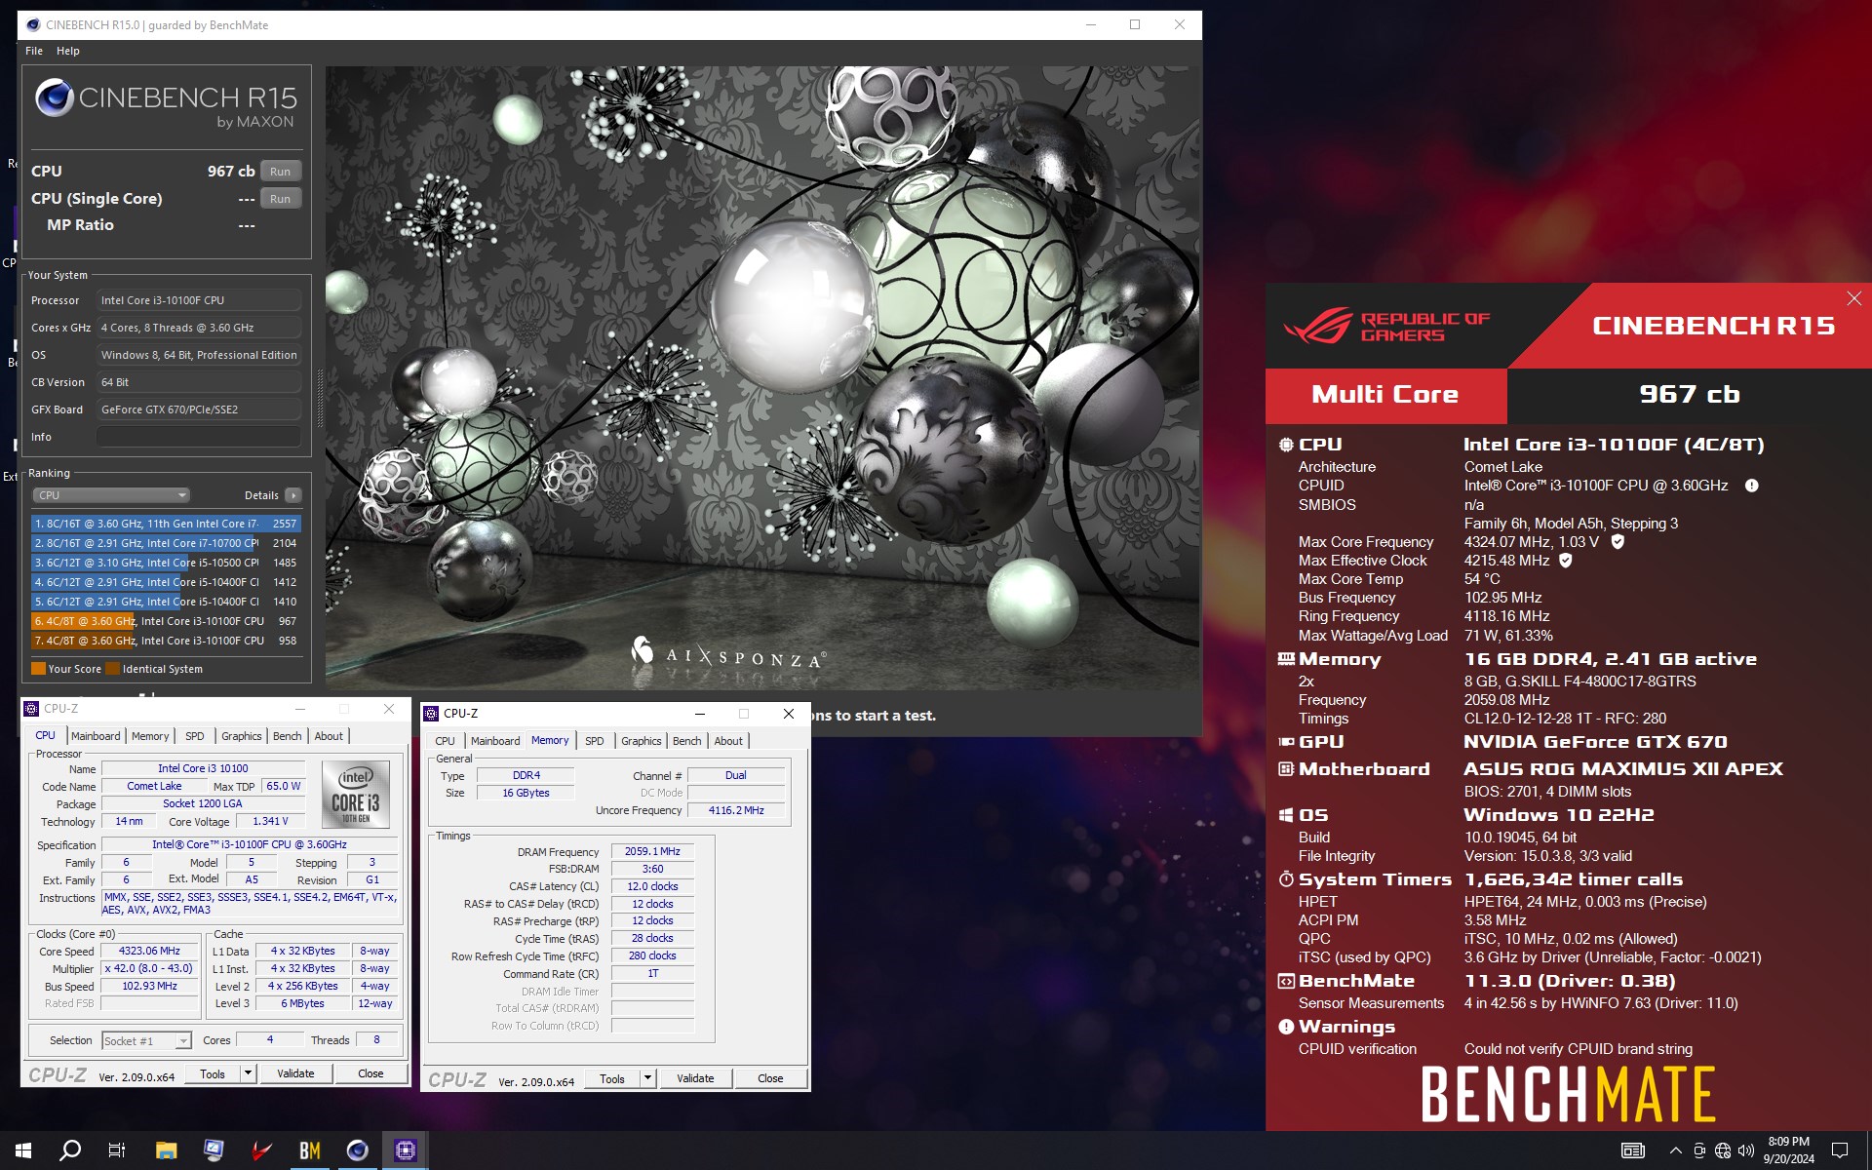
Task: Switch to About tab in right CPU-Z window
Action: coord(728,741)
